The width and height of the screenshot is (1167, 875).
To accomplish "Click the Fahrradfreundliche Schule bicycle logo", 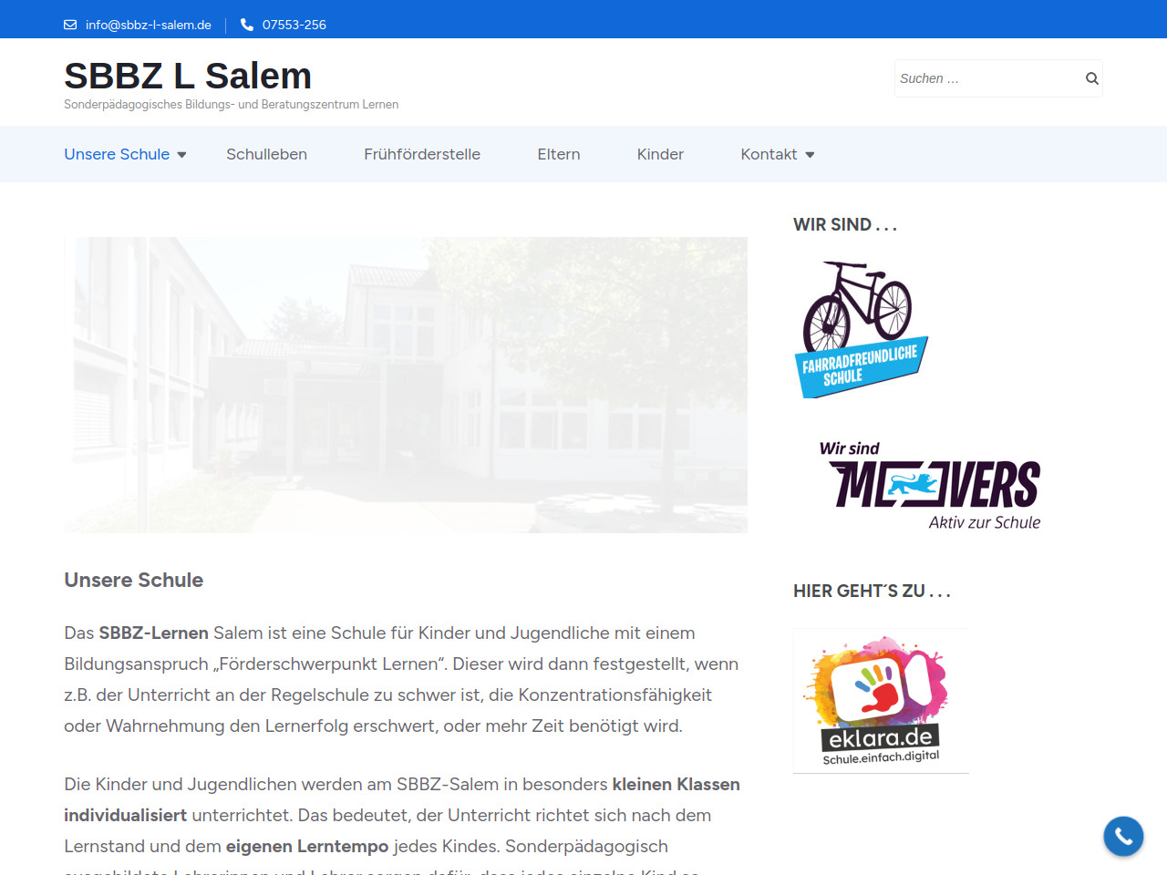I will pos(862,330).
